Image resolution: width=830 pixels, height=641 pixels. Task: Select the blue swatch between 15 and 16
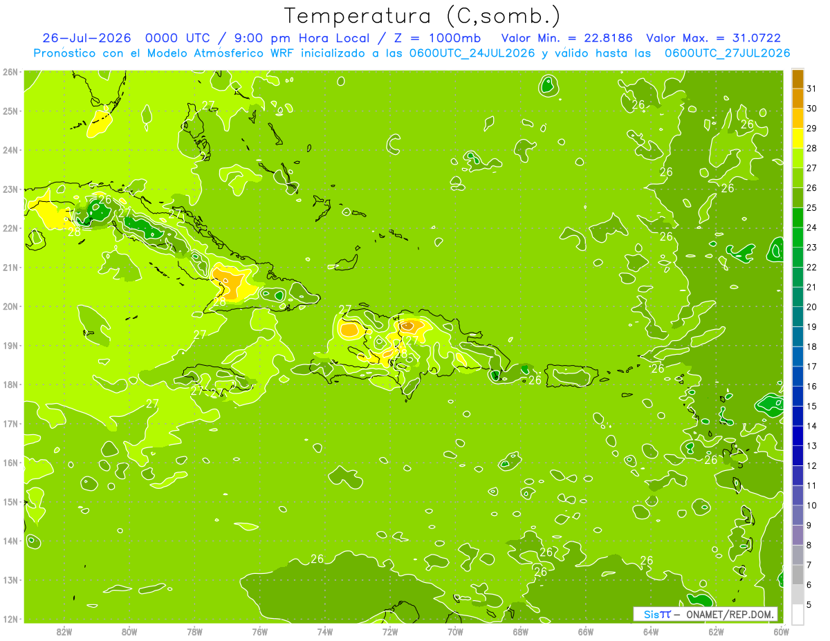pyautogui.click(x=797, y=396)
